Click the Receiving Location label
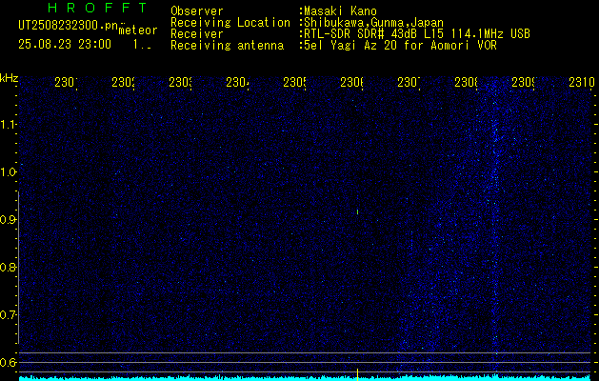599x381 pixels. pos(230,23)
